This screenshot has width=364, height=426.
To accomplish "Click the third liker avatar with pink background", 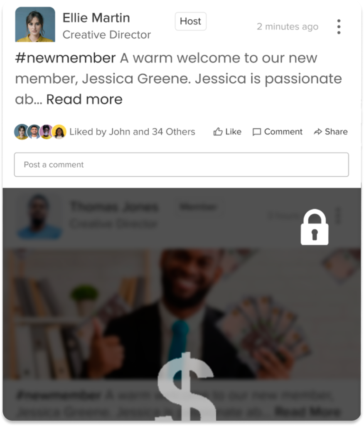I will 47,132.
